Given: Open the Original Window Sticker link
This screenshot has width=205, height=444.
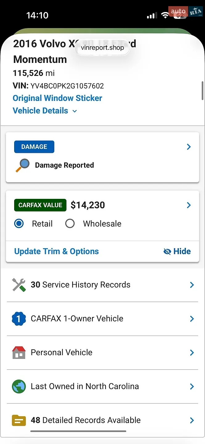Looking at the screenshot, I should click(57, 98).
